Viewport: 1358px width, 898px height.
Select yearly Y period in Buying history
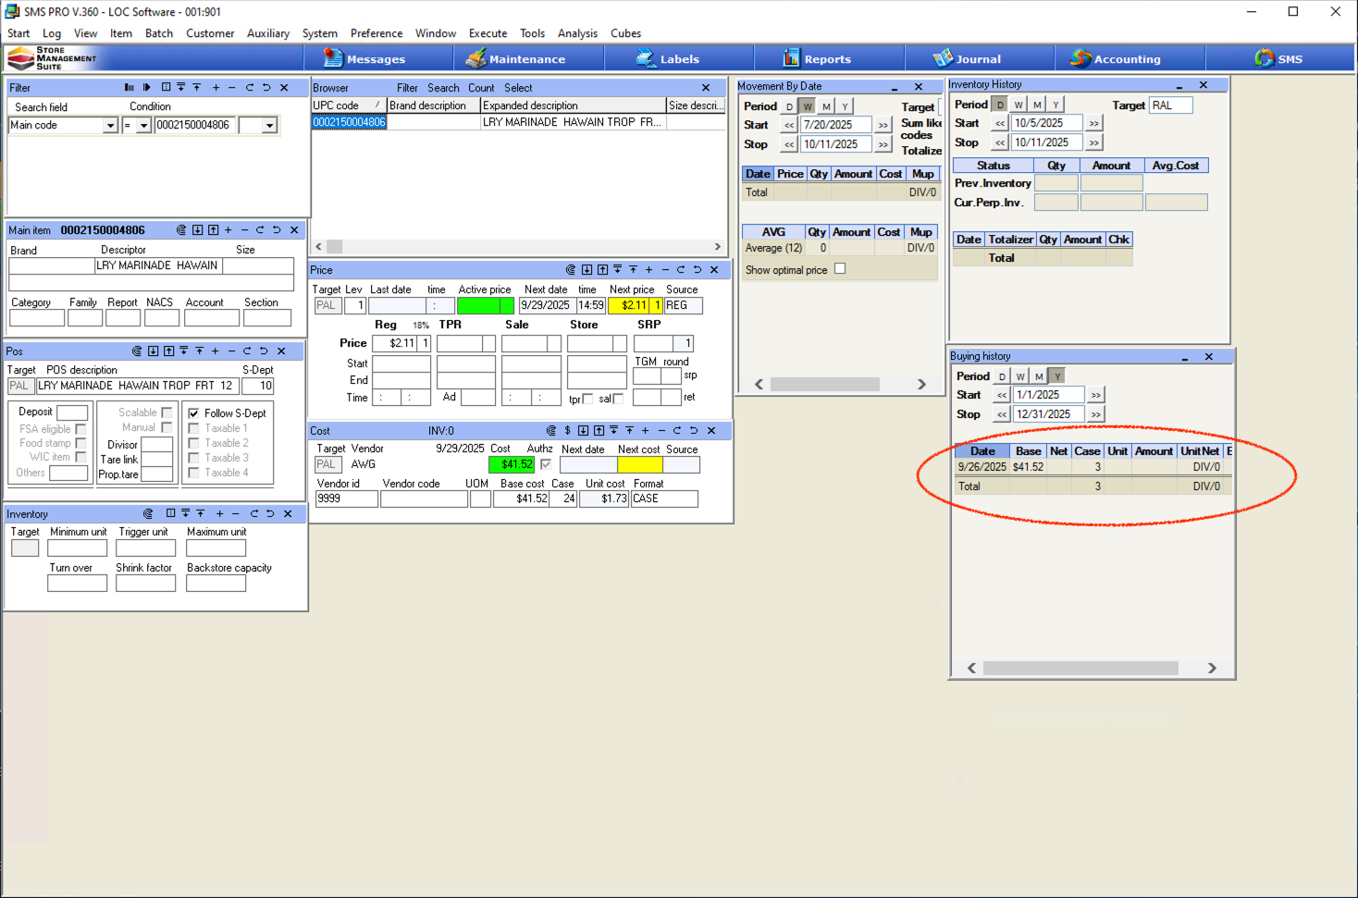pyautogui.click(x=1057, y=376)
